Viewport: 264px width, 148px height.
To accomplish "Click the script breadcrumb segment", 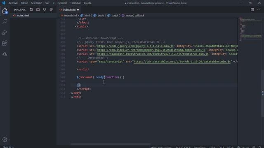I will pos(115,16).
